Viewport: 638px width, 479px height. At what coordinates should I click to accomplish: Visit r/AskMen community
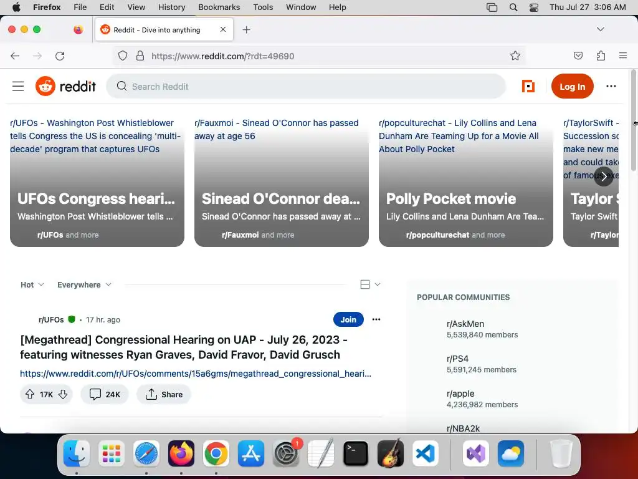coord(465,324)
